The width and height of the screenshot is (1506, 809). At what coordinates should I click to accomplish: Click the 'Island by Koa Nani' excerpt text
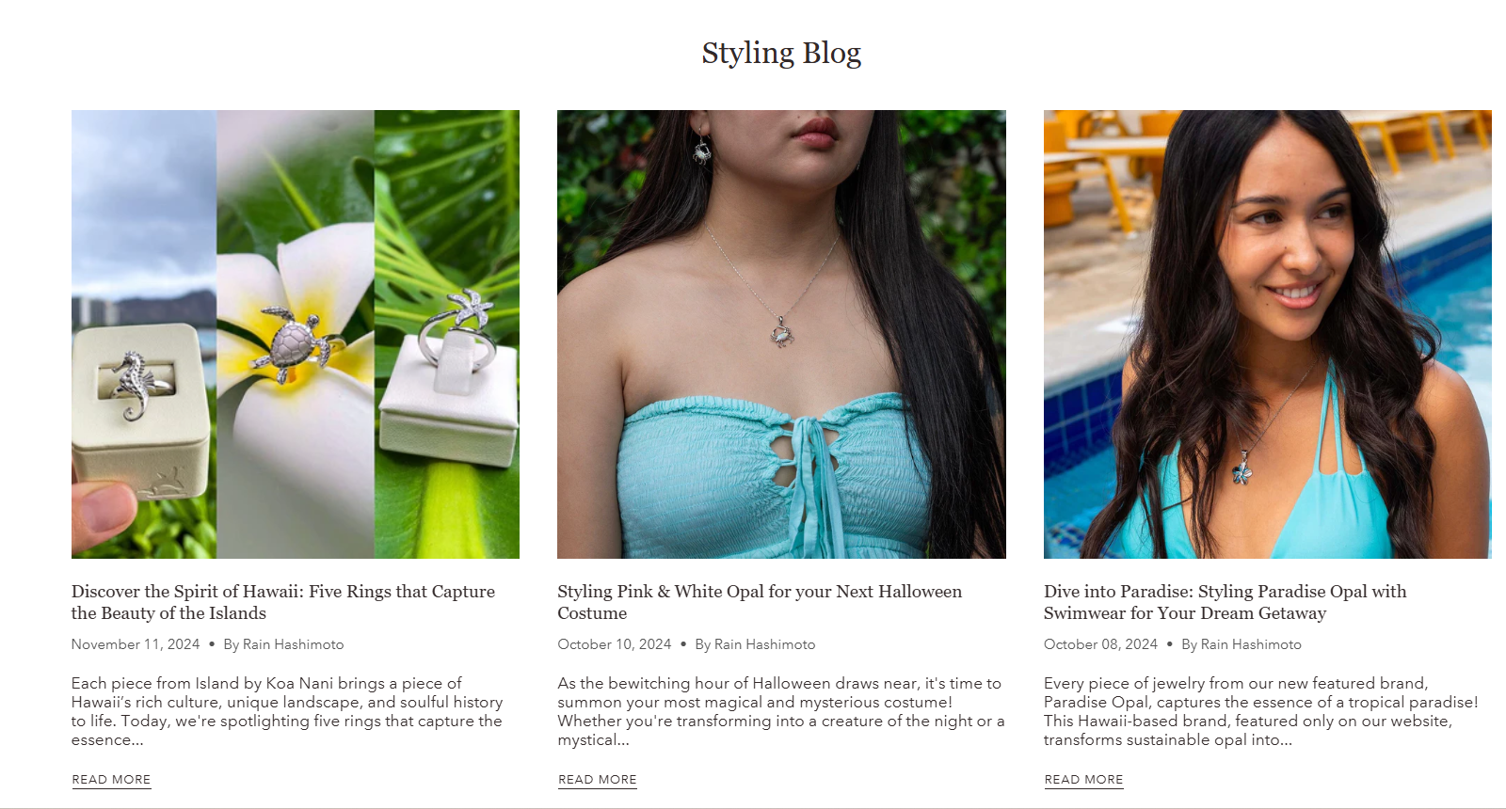coord(287,711)
